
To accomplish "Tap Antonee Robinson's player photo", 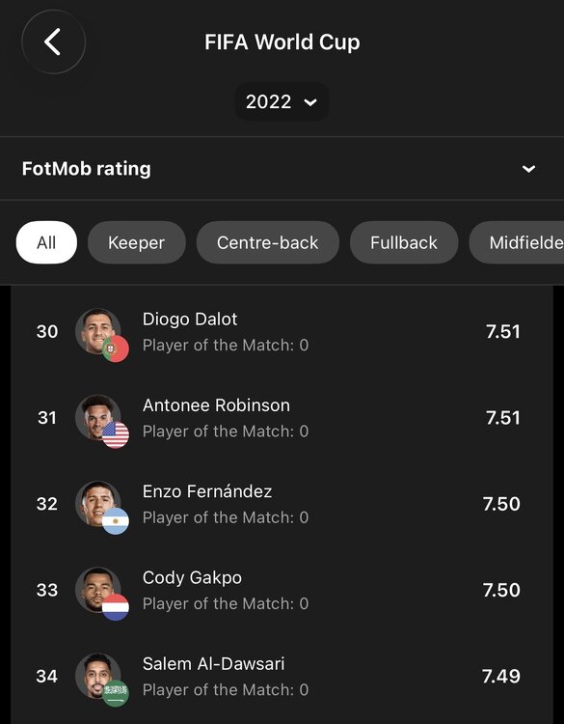I will click(x=97, y=417).
